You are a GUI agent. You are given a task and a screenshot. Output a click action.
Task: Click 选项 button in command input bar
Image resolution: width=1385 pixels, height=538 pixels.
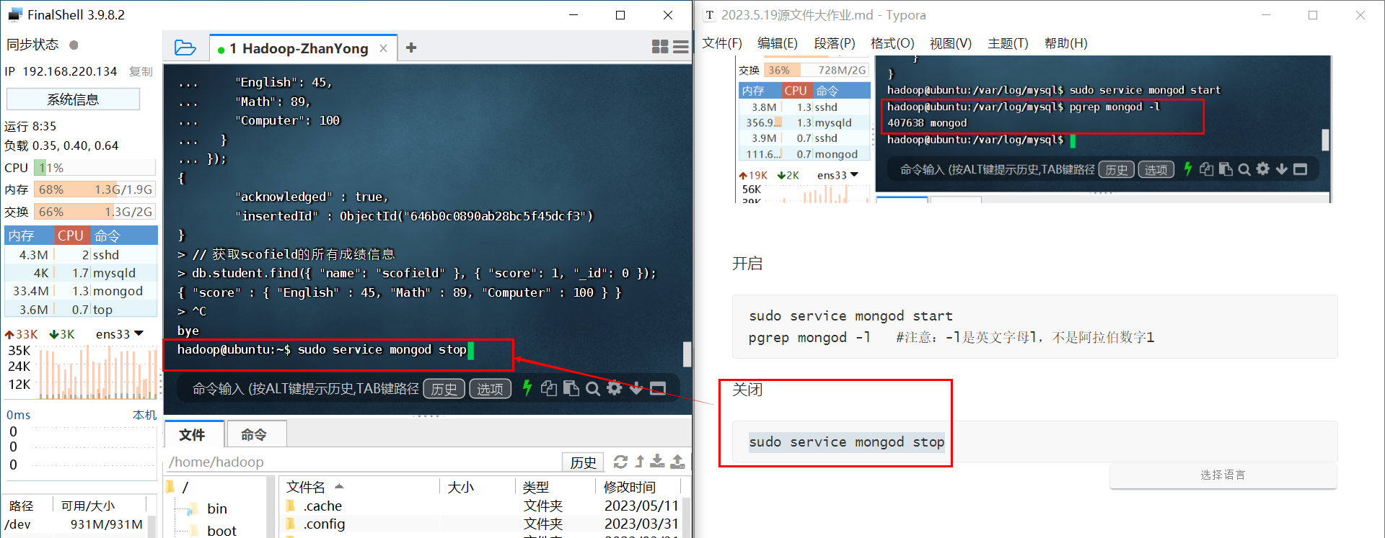(490, 389)
